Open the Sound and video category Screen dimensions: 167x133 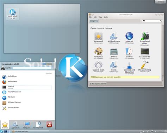[144, 39]
